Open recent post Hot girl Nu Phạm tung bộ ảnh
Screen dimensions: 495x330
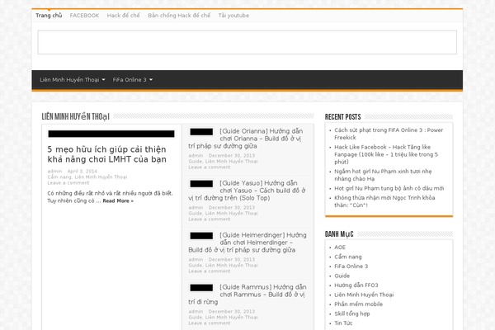pyautogui.click(x=389, y=188)
